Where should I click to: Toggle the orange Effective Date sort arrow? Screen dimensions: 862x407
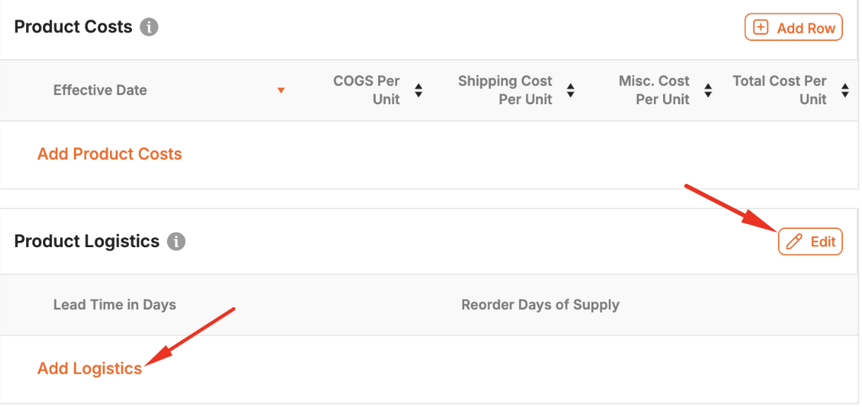click(x=281, y=91)
